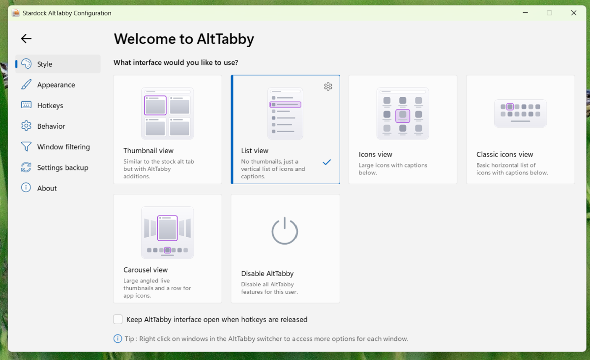590x360 pixels.
Task: Enable Keep AltTabby interface open checkbox
Action: tap(118, 319)
